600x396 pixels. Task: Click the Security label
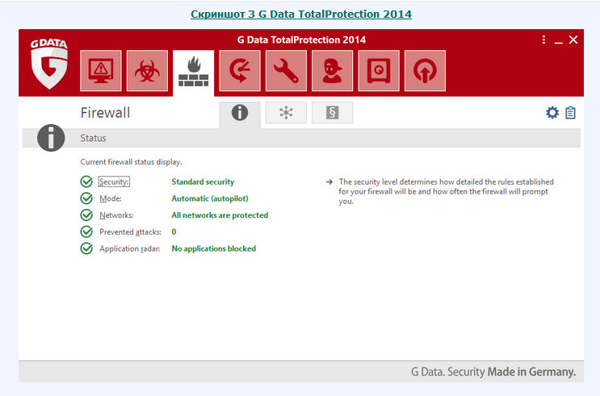(114, 181)
